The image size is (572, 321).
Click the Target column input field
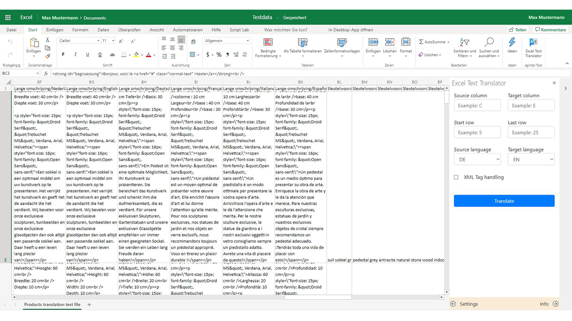pyautogui.click(x=531, y=105)
